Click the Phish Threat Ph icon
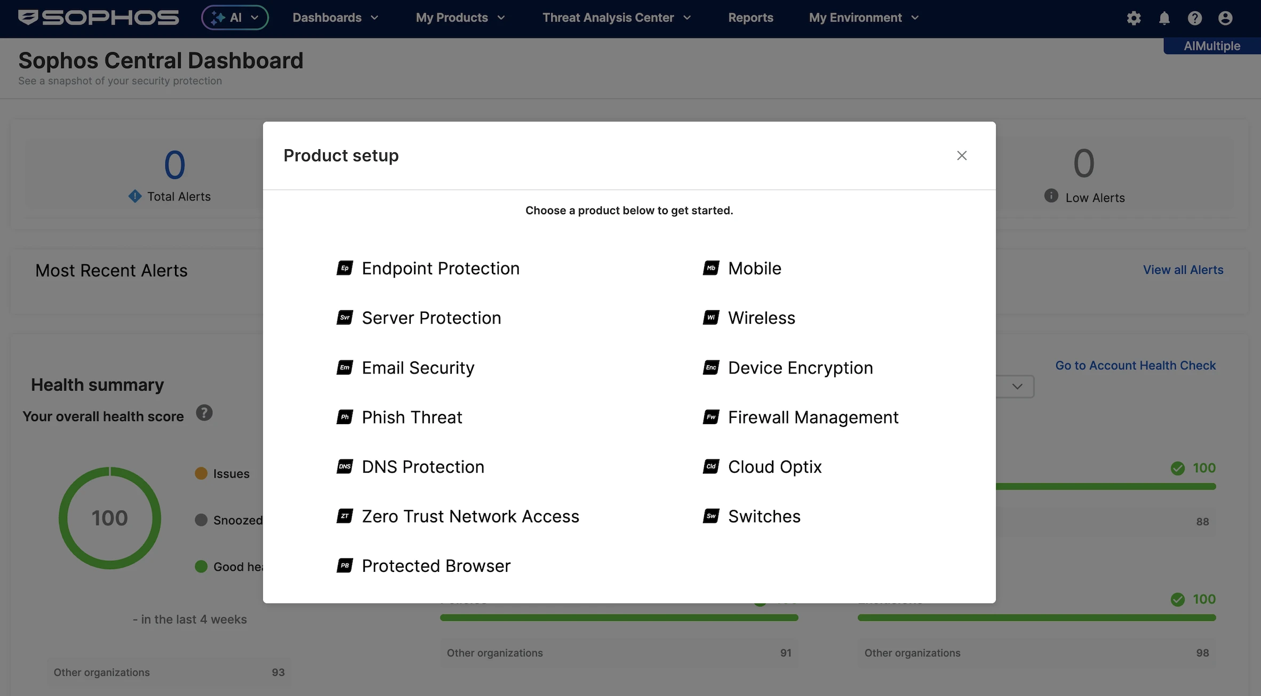This screenshot has height=696, width=1261. click(345, 417)
